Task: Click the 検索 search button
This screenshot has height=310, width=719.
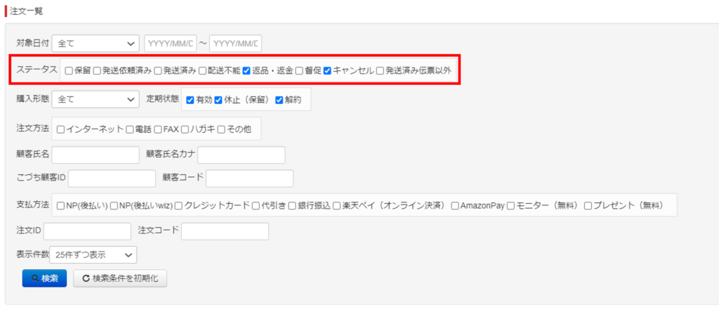Action: pyautogui.click(x=44, y=278)
